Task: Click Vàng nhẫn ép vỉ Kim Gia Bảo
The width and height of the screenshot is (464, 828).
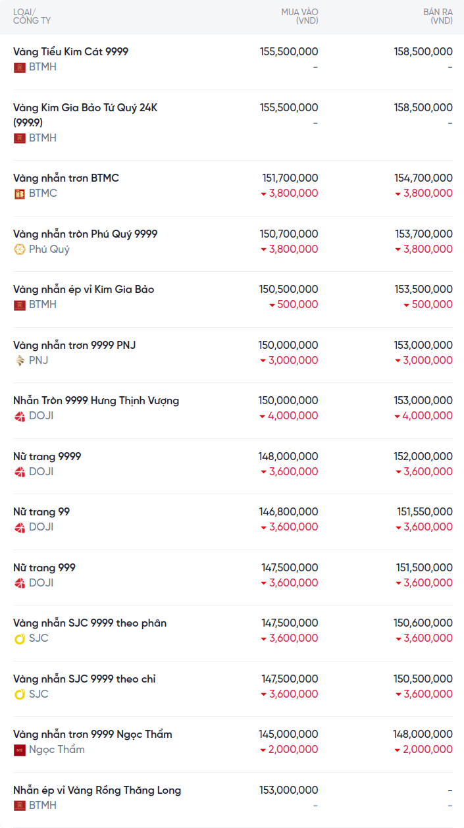Action: [x=84, y=290]
